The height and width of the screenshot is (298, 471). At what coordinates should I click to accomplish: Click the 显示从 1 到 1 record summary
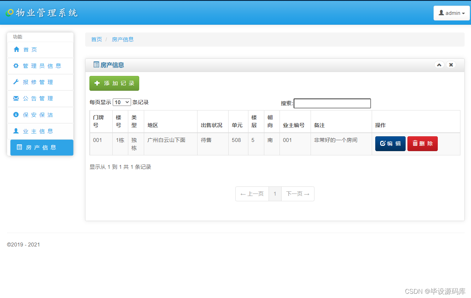coord(120,167)
